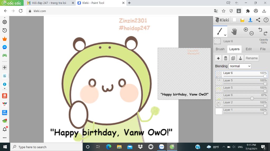This screenshot has width=270, height=151.
Task: Click the Layer 2 thumbnail
Action: point(219,104)
